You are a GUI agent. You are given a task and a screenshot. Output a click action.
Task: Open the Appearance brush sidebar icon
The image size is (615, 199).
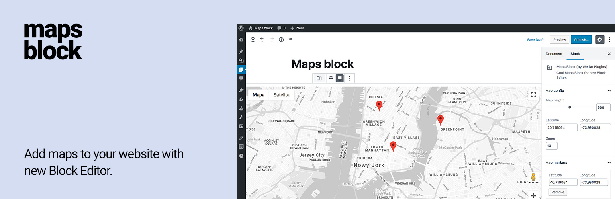241,90
